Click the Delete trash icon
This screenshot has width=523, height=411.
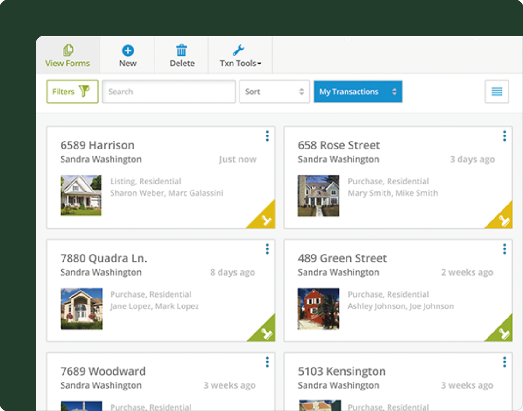pyautogui.click(x=182, y=50)
